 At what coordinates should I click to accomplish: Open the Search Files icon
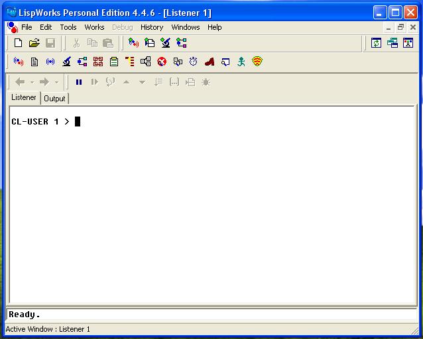(178, 62)
